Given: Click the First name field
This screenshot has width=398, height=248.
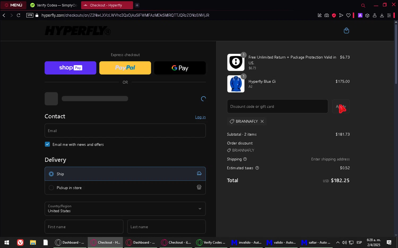Looking at the screenshot, I should pos(84,227).
